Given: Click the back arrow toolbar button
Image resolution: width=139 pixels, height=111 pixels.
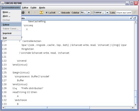Looking at the screenshot, I should [29, 12].
